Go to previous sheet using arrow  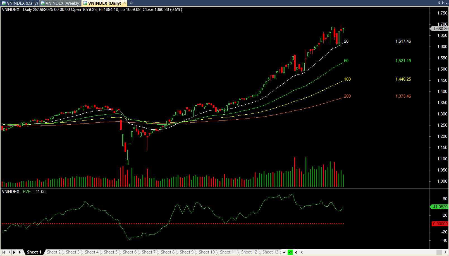(x=9, y=252)
